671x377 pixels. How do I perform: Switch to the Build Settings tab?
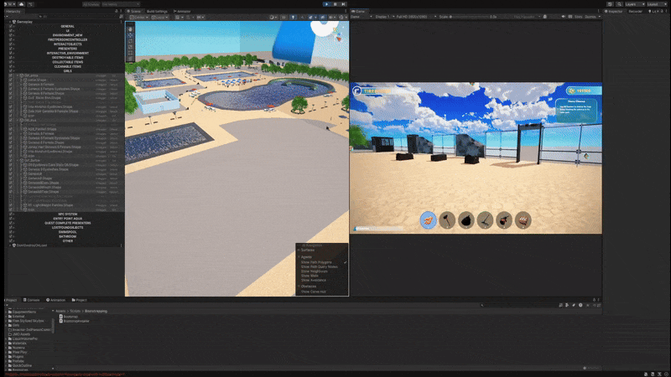click(157, 11)
